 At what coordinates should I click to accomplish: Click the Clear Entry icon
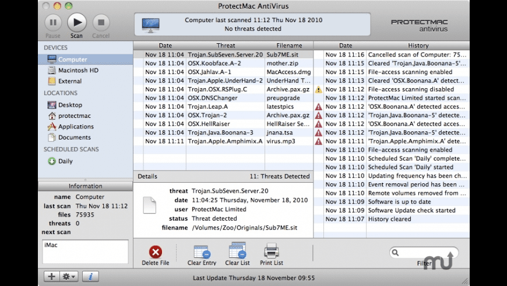tap(202, 252)
